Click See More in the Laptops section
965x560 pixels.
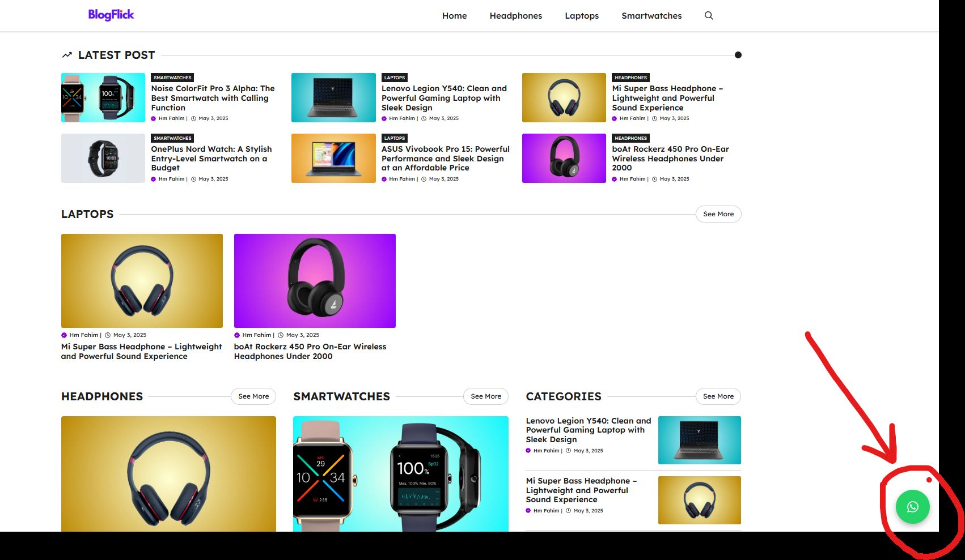[718, 214]
